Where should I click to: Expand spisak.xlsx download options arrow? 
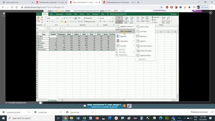pyautogui.click(x=61, y=112)
